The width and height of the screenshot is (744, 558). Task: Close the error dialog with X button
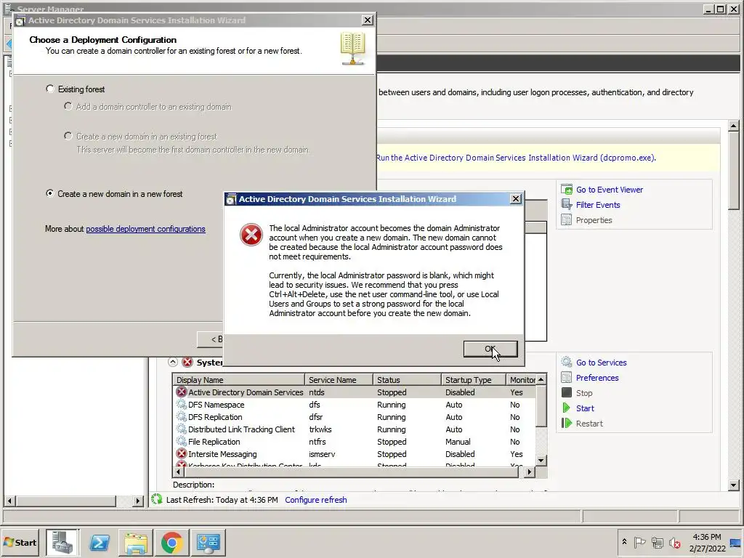pos(516,199)
